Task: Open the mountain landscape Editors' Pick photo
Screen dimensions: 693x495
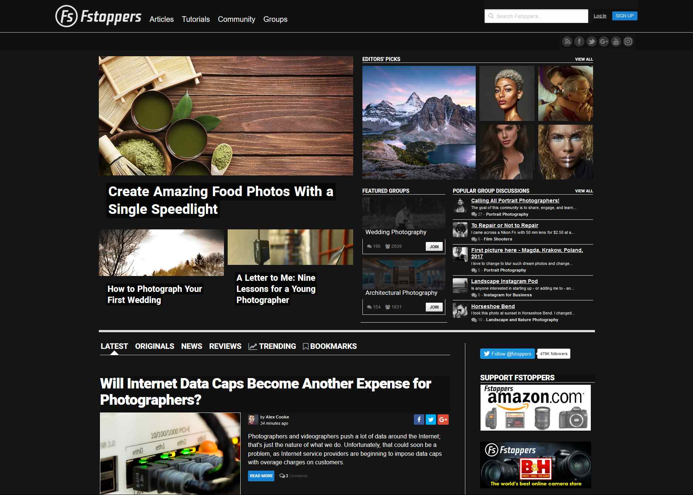Action: pos(419,122)
